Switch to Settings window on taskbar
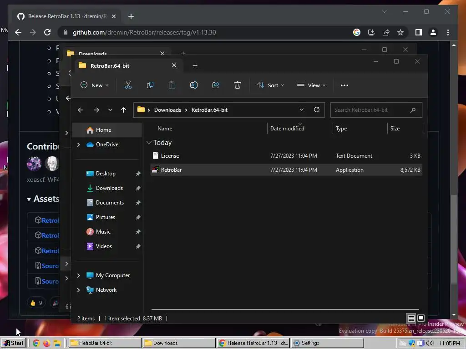This screenshot has width=466, height=349. coord(327,343)
